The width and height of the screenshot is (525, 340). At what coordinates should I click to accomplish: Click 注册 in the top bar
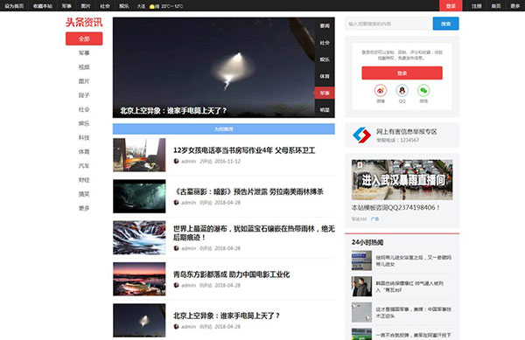[x=477, y=6]
